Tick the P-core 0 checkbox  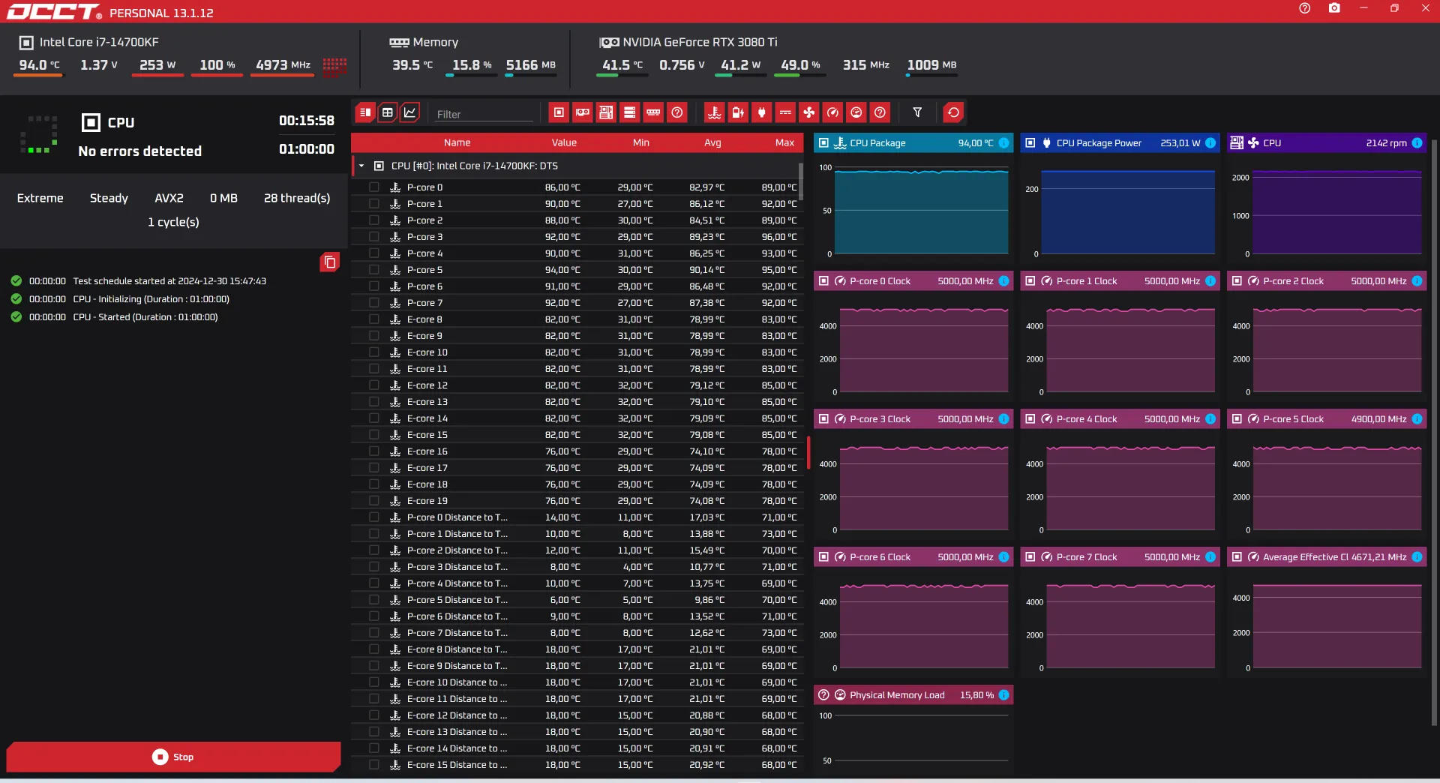click(374, 187)
